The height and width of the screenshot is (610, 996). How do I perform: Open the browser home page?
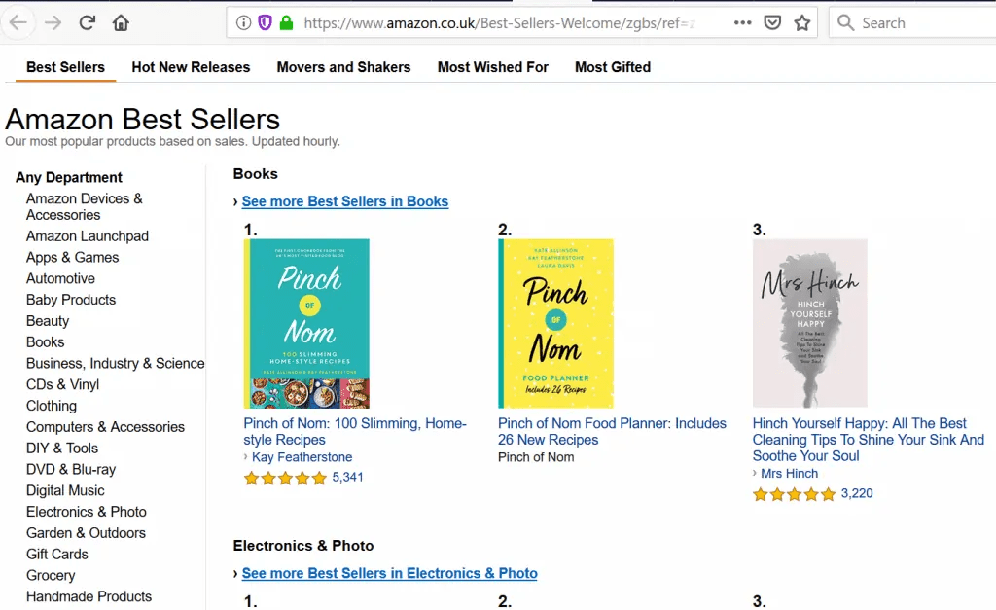(x=120, y=21)
